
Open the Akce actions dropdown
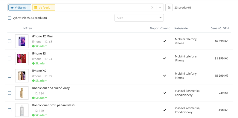[139, 18]
